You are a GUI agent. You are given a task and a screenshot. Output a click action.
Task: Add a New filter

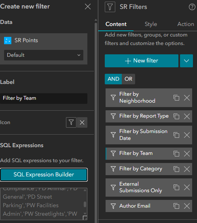pos(142,61)
